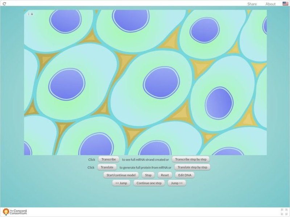Reset the simulation

click(165, 175)
